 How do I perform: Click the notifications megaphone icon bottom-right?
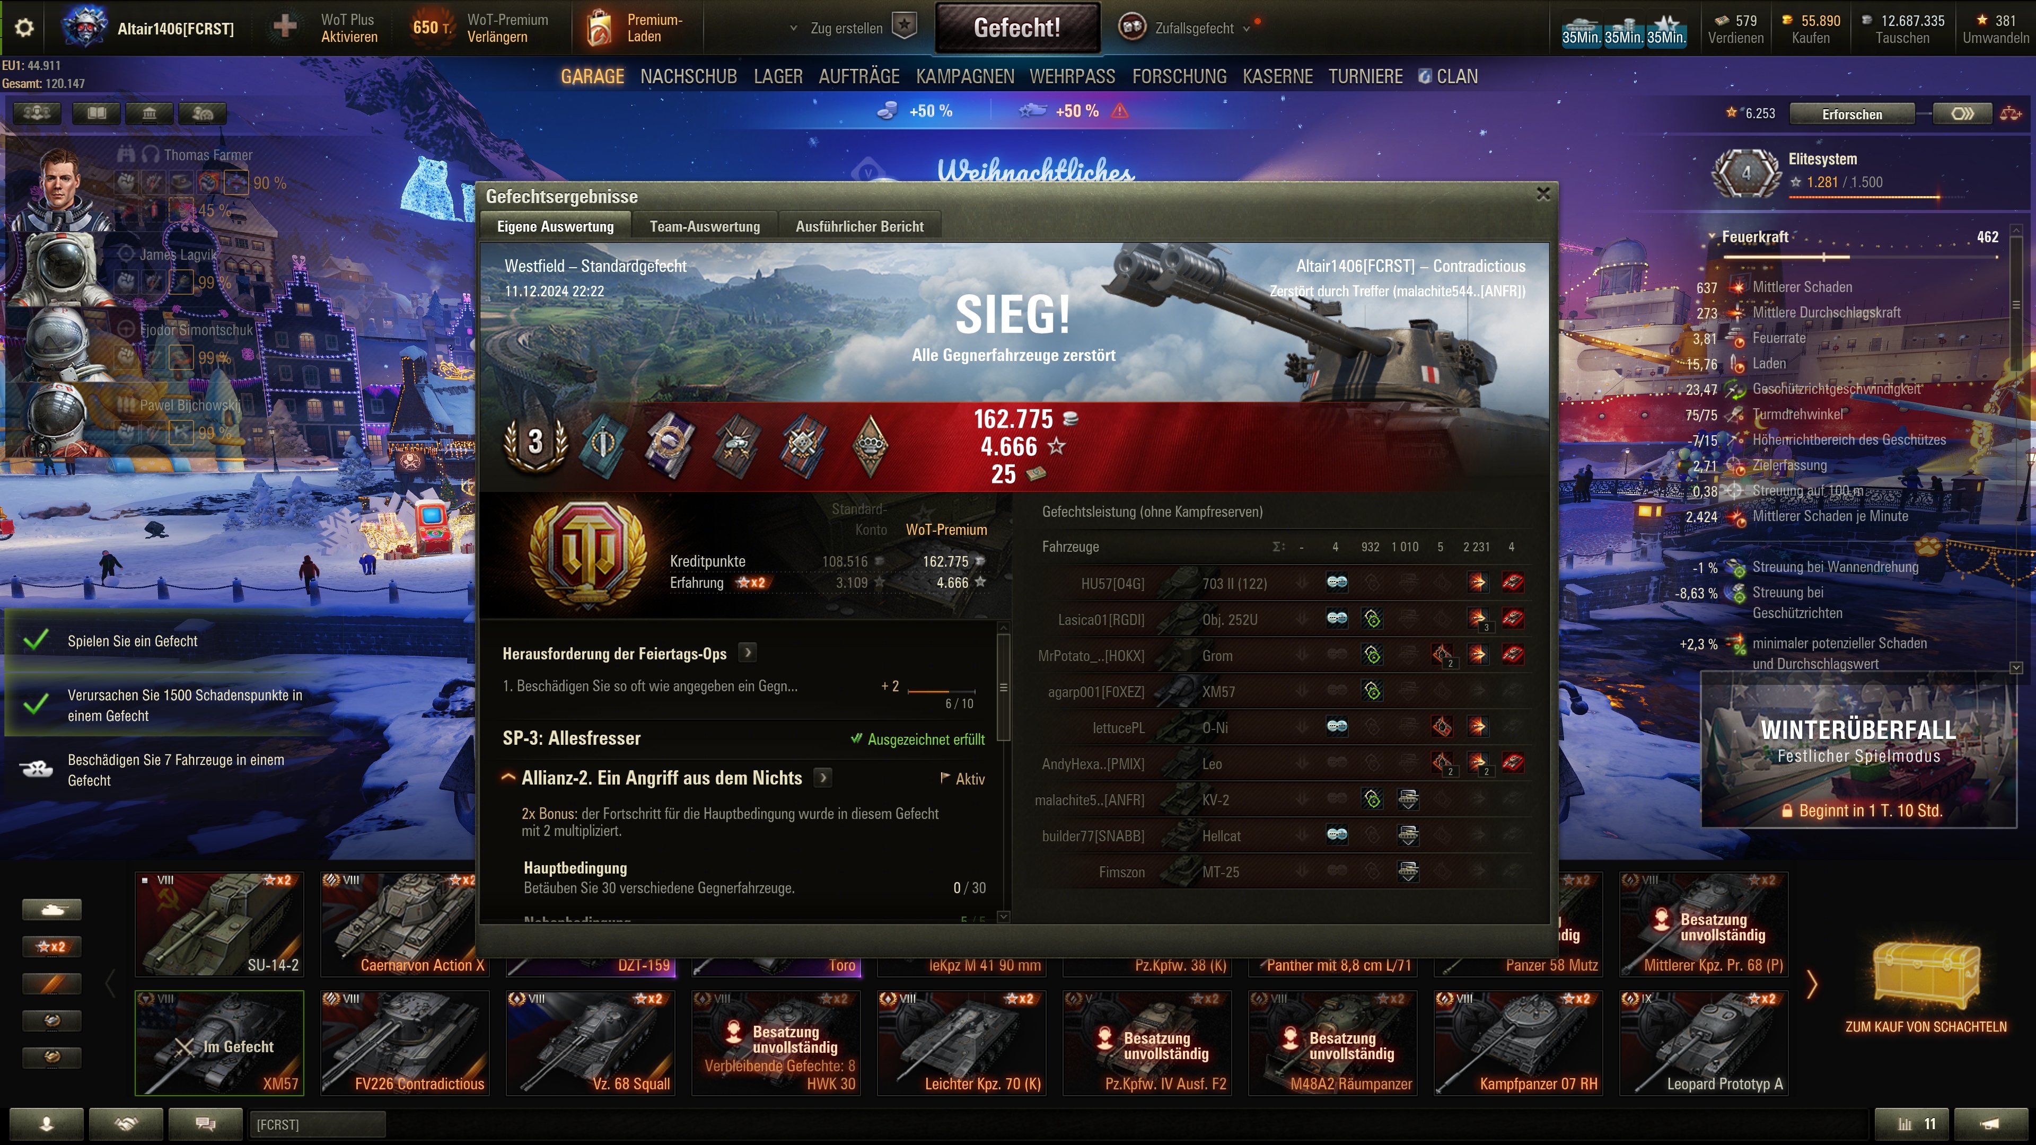[x=1990, y=1123]
